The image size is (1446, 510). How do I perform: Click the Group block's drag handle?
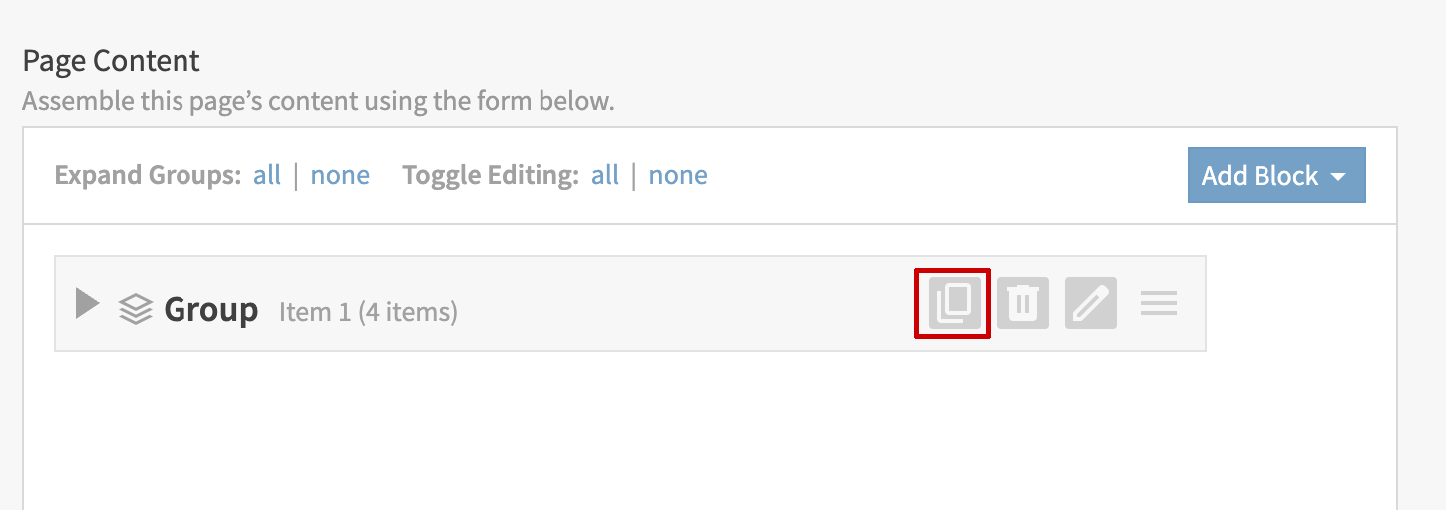1158,303
